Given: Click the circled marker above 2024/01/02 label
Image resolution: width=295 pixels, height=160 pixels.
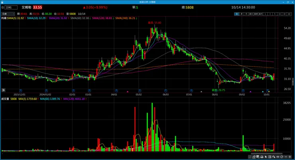Looking at the screenshot, I should [x=46, y=91].
